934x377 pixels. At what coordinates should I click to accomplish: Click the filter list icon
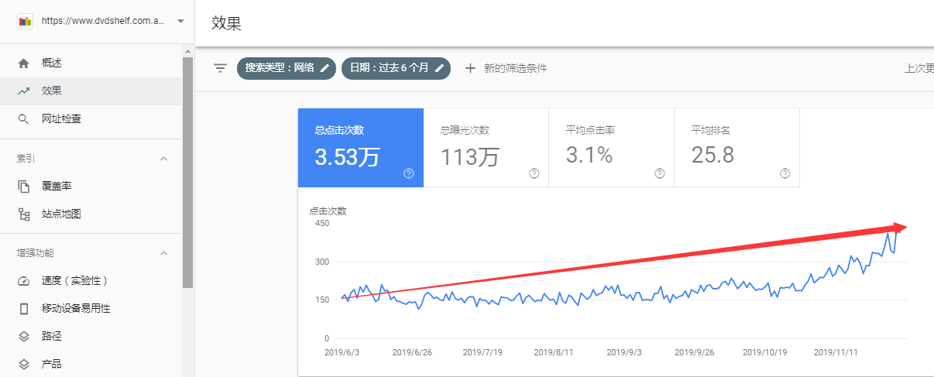click(x=220, y=68)
